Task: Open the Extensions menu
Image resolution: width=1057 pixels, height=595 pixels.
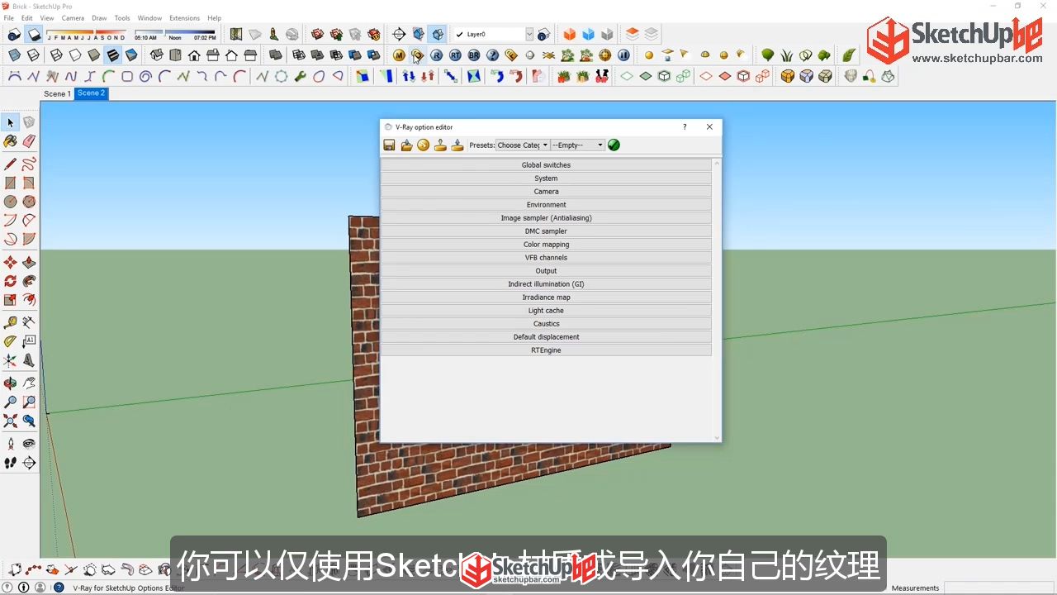Action: point(184,18)
